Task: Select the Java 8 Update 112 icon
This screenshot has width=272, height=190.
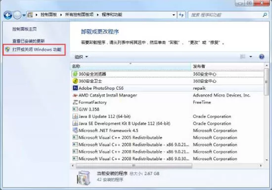Action: point(75,116)
